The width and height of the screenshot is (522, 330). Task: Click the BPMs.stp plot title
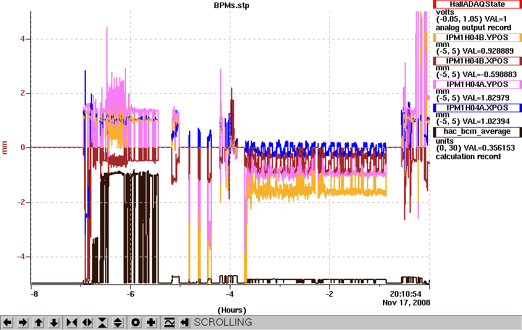tap(232, 6)
